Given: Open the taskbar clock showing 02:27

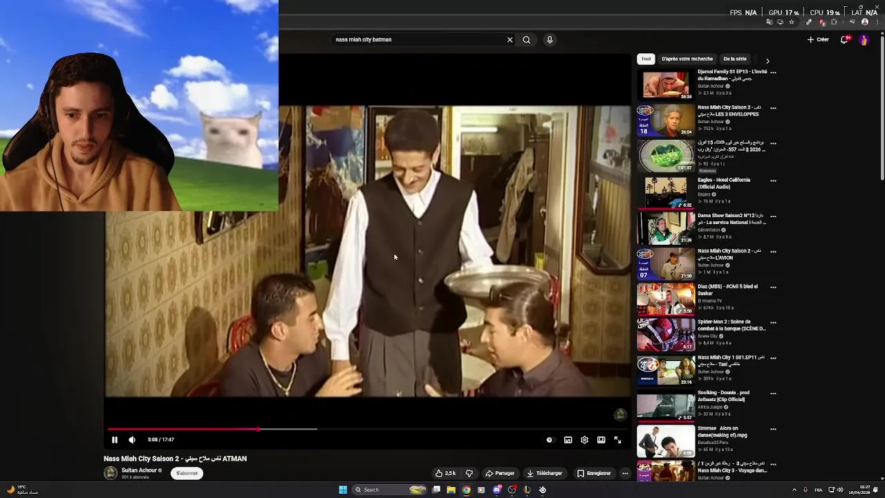Looking at the screenshot, I should pos(860,490).
